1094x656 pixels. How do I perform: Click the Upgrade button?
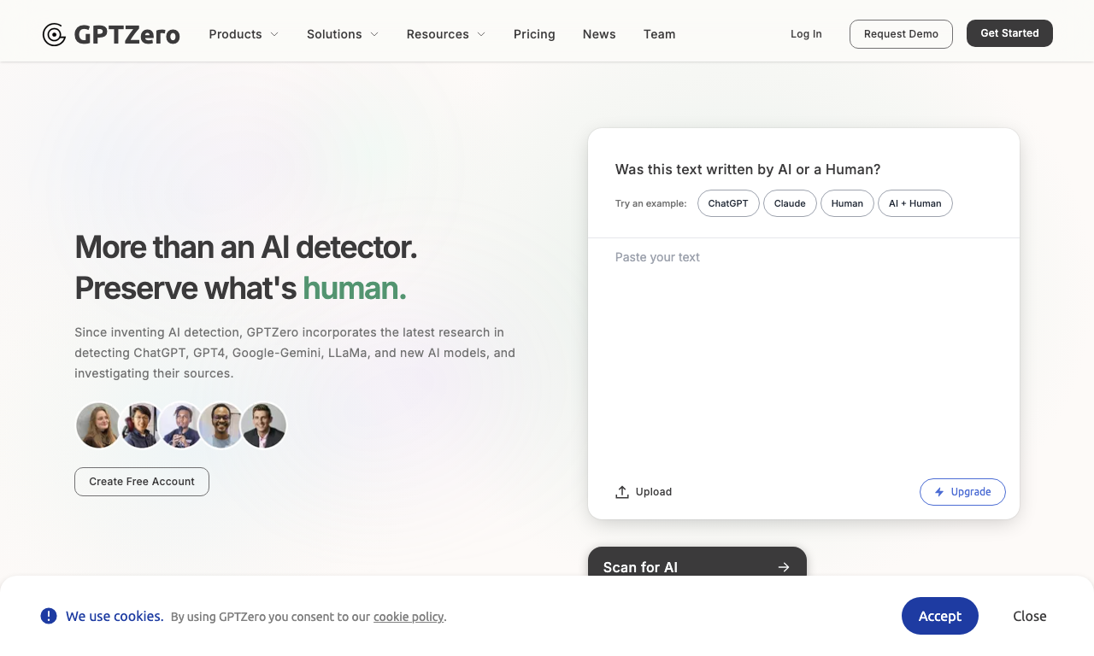[x=962, y=492]
